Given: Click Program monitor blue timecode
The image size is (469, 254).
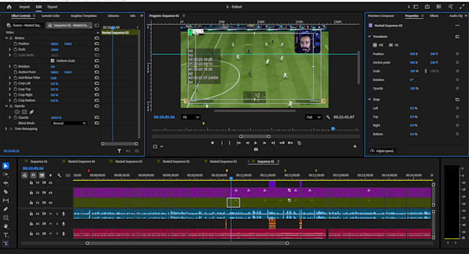Looking at the screenshot, I should (164, 117).
